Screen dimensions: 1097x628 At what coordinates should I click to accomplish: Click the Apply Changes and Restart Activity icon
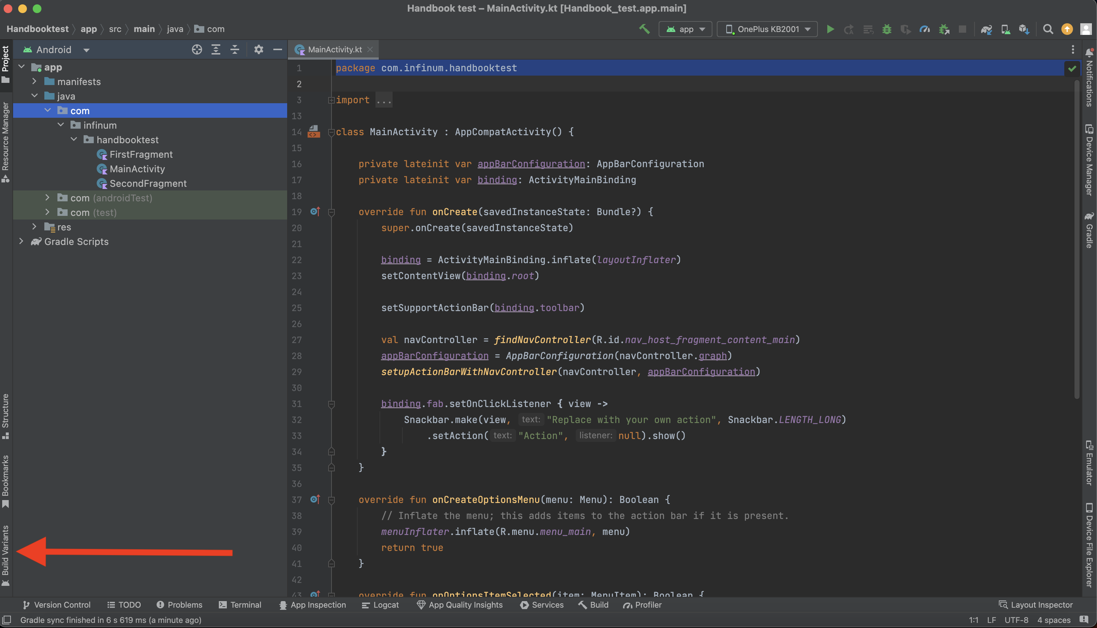[x=848, y=29]
